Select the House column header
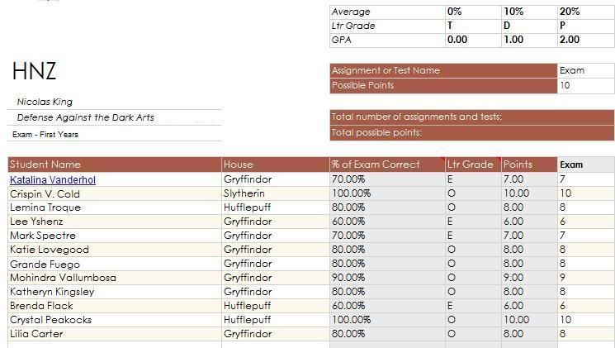Viewport: 615px width, 348px height. 276,164
